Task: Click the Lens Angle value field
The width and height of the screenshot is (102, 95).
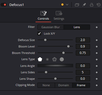Action: coord(83,66)
